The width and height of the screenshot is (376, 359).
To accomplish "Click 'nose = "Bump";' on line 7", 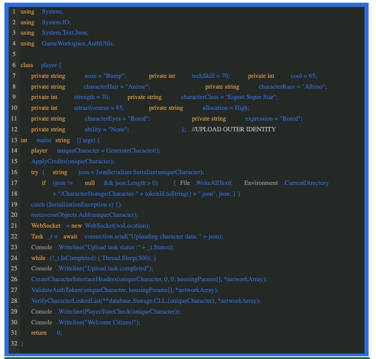I will click(105, 76).
